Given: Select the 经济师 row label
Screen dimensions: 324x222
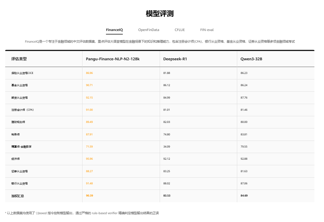Looking at the screenshot, I should pos(15,159).
